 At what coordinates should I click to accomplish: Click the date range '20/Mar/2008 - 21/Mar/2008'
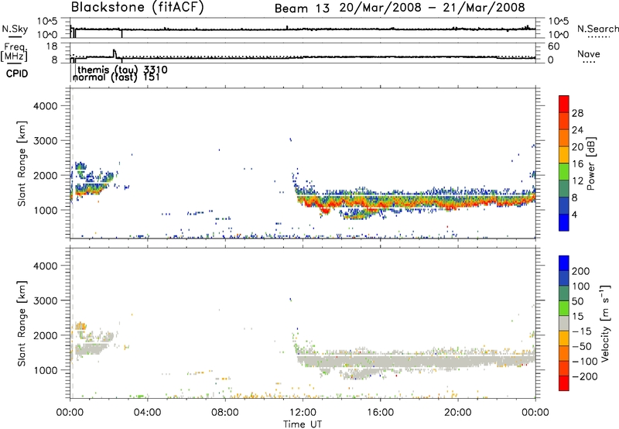tap(433, 8)
